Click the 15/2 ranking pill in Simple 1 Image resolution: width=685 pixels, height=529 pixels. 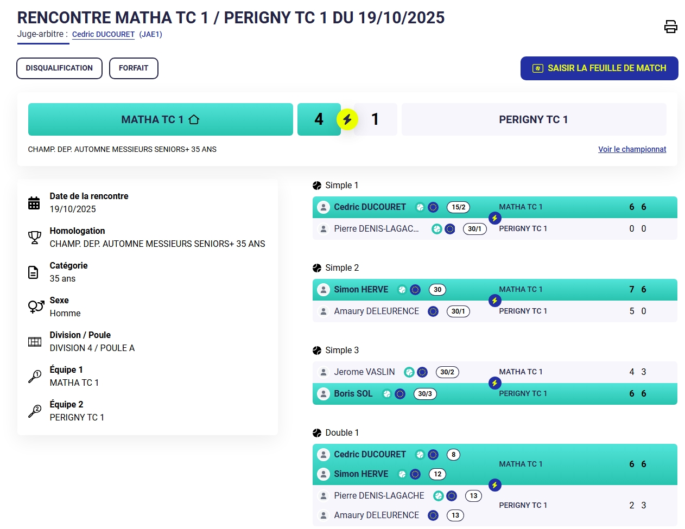pyautogui.click(x=459, y=207)
